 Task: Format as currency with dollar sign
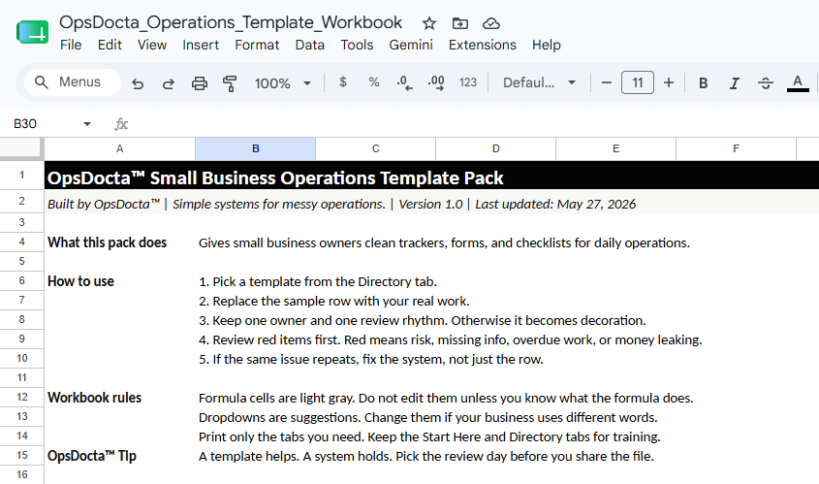[343, 82]
